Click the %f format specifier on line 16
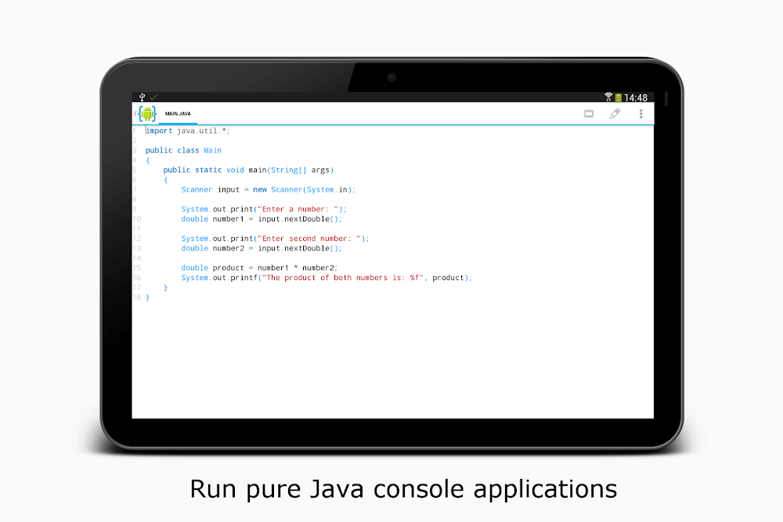 416,277
